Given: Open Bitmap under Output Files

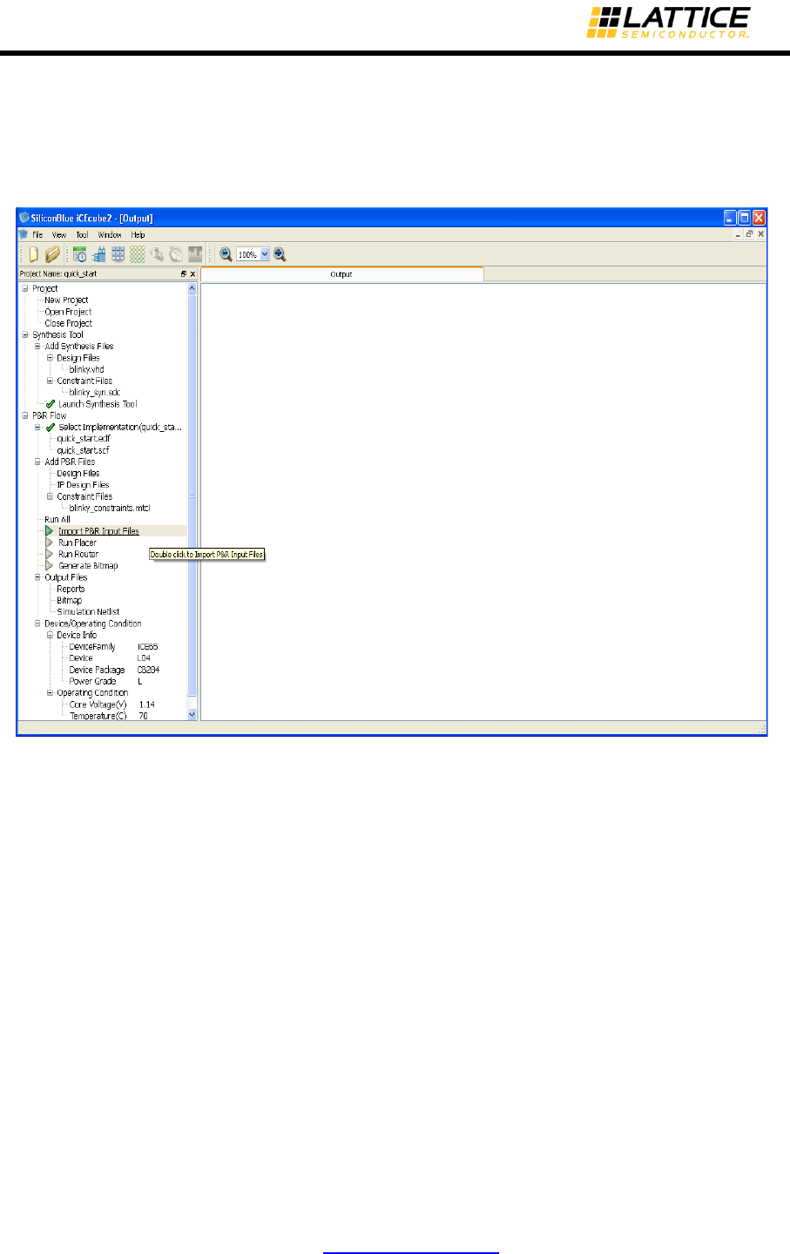Looking at the screenshot, I should click(69, 600).
